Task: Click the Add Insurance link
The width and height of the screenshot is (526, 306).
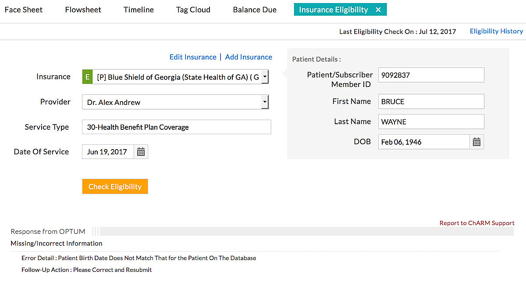Action: [x=249, y=57]
